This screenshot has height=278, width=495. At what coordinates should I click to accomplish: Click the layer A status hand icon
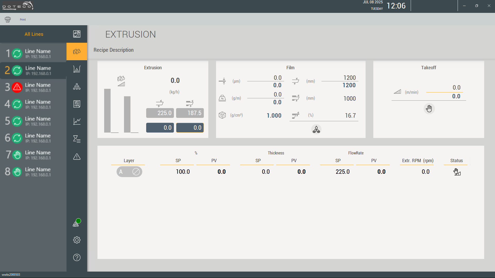point(457,172)
